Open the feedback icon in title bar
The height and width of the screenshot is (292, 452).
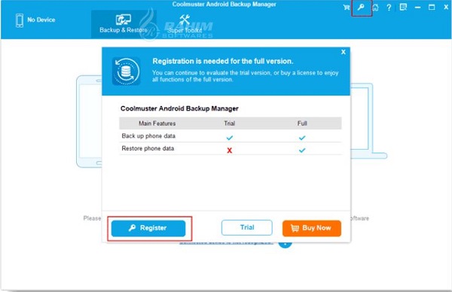tap(403, 8)
